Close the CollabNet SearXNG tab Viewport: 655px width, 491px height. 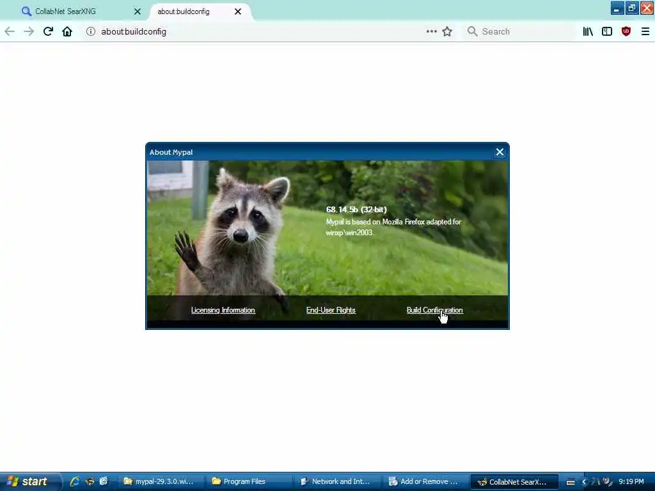(x=138, y=12)
